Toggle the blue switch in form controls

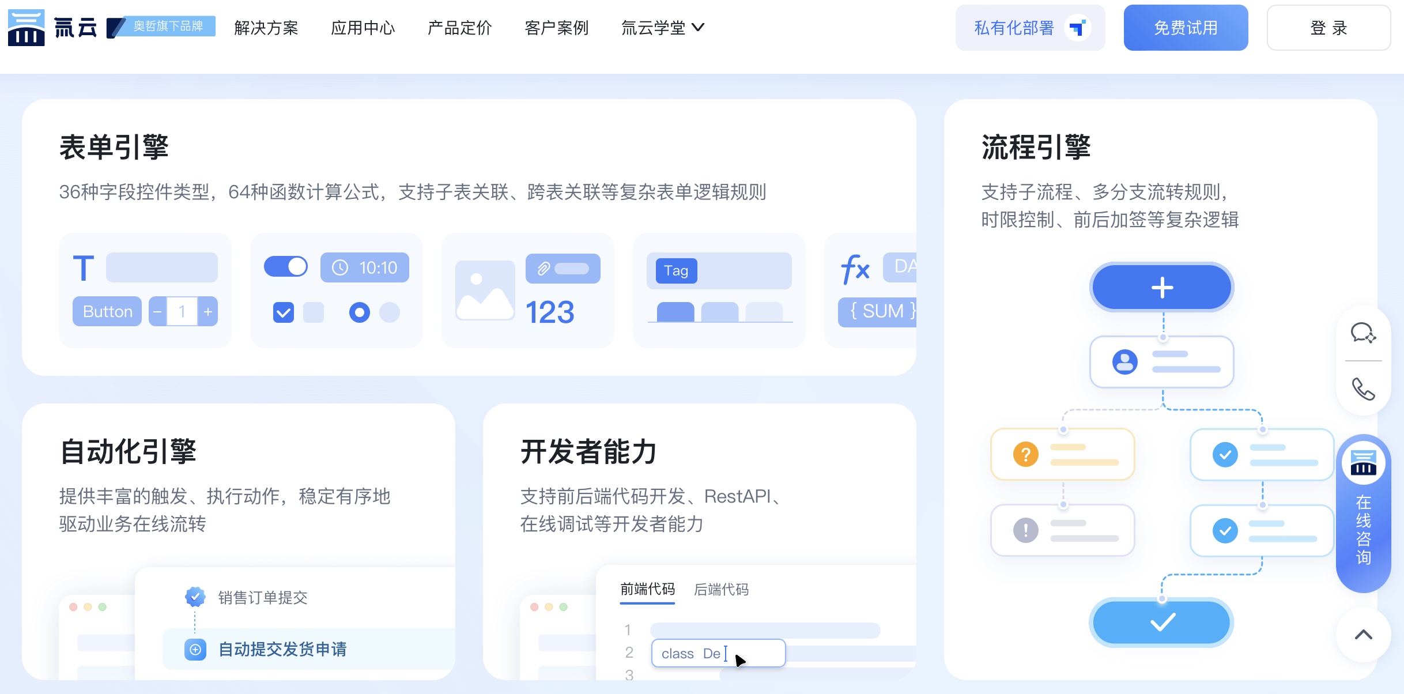pyautogui.click(x=286, y=267)
